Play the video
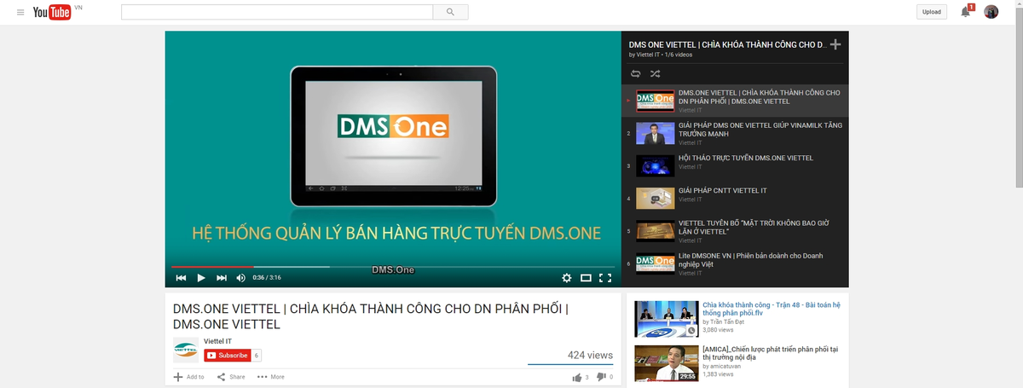This screenshot has height=388, width=1023. coord(201,277)
